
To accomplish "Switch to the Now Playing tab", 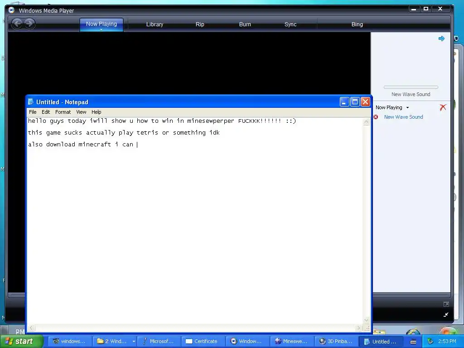I will click(x=101, y=24).
